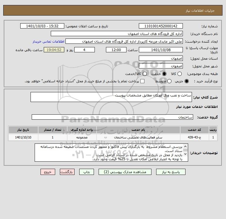Click the گروه خدمت field ساختمان
The image size is (226, 219).
coord(112,117)
